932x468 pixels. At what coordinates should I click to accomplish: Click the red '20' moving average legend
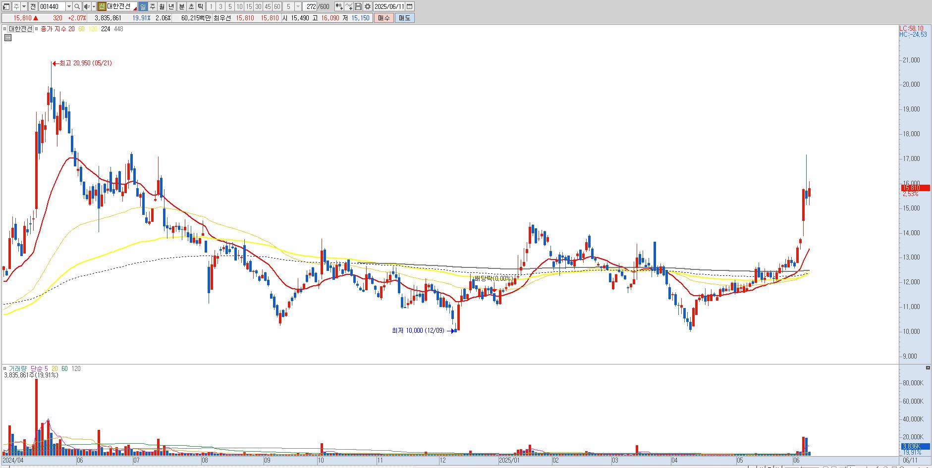pos(71,29)
